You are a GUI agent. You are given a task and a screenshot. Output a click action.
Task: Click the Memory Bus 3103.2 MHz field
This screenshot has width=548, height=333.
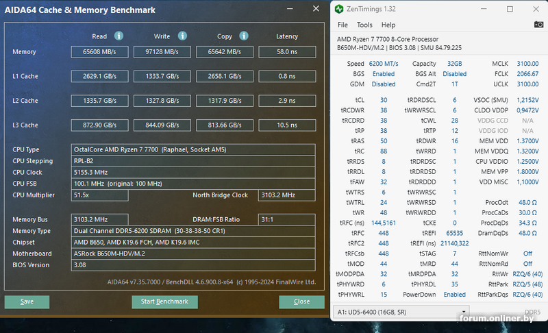click(99, 219)
